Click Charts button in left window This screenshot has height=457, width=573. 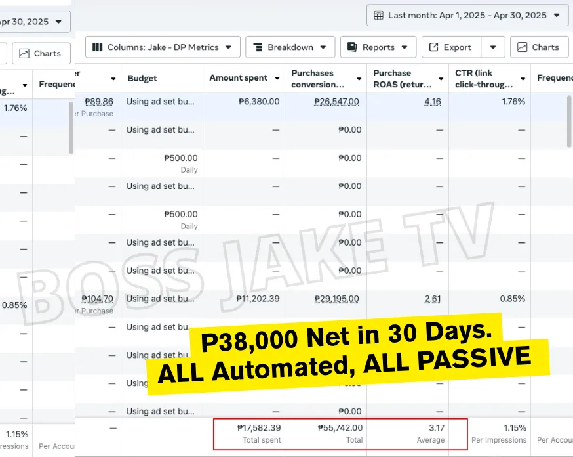(41, 53)
